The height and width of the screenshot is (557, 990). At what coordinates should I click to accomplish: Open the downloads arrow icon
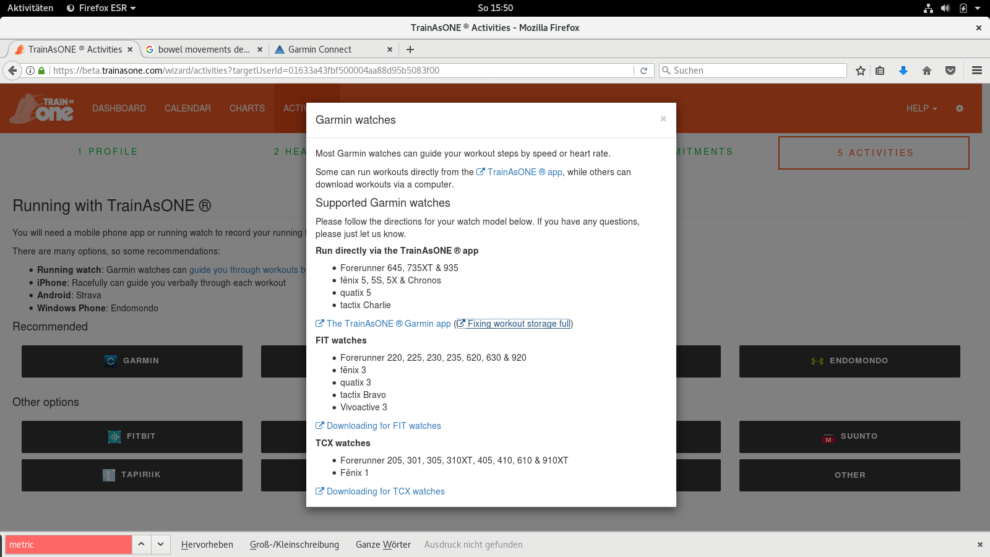[x=903, y=71]
